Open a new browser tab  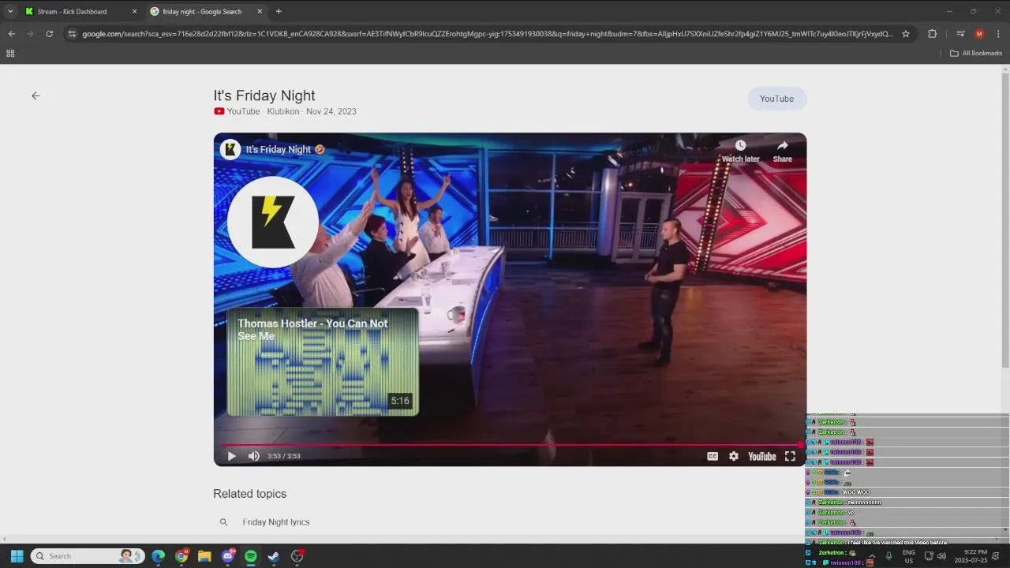(x=279, y=11)
